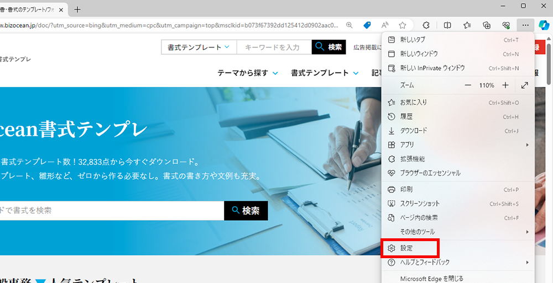Viewport: 553px width, 283px height.
Task: Open 設定 from the menu
Action: (x=458, y=248)
